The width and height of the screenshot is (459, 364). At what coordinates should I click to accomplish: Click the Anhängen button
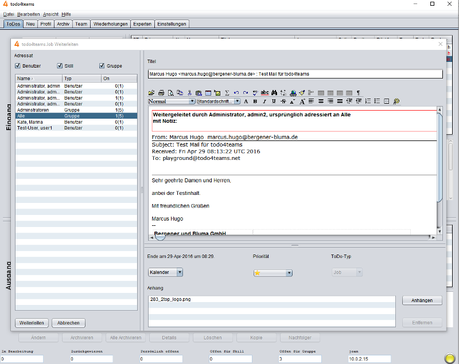click(x=422, y=300)
